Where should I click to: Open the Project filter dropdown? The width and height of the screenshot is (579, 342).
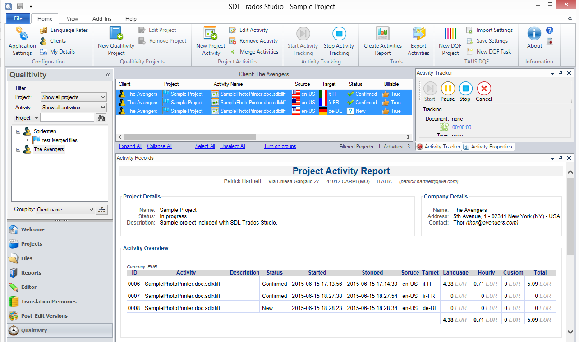pos(74,97)
